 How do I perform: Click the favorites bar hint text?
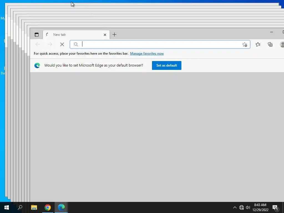tap(81, 54)
